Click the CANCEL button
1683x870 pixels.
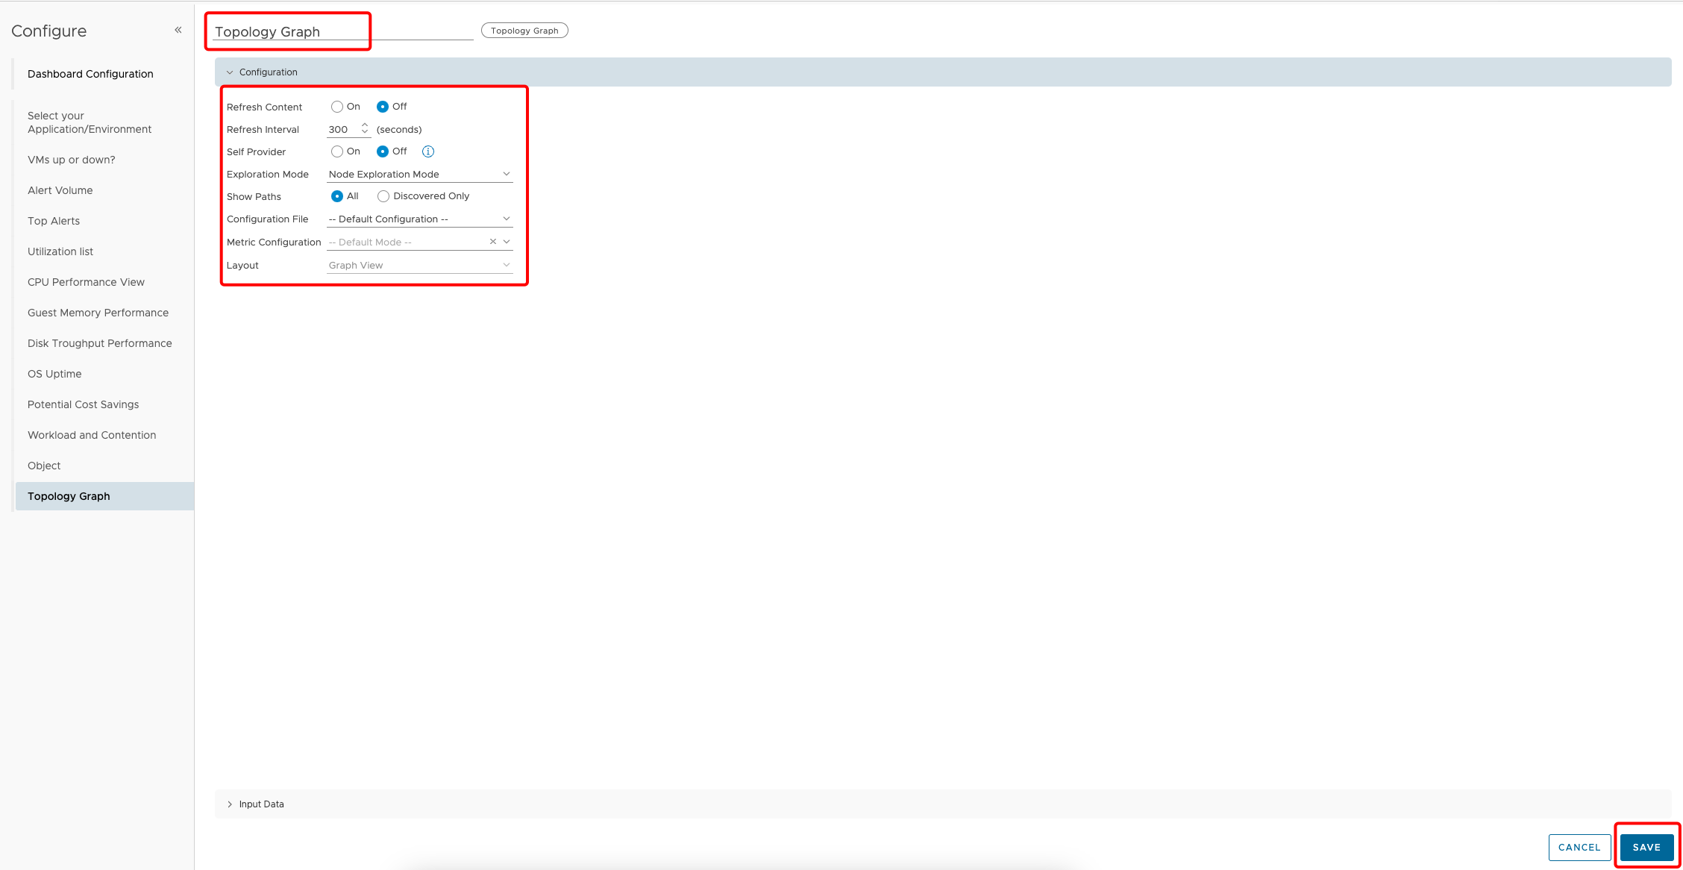[x=1579, y=847]
